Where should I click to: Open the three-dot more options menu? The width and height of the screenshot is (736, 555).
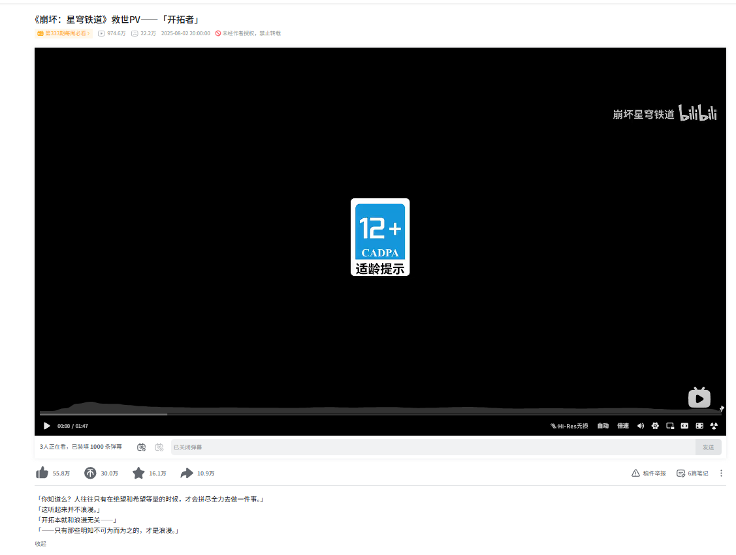click(721, 473)
